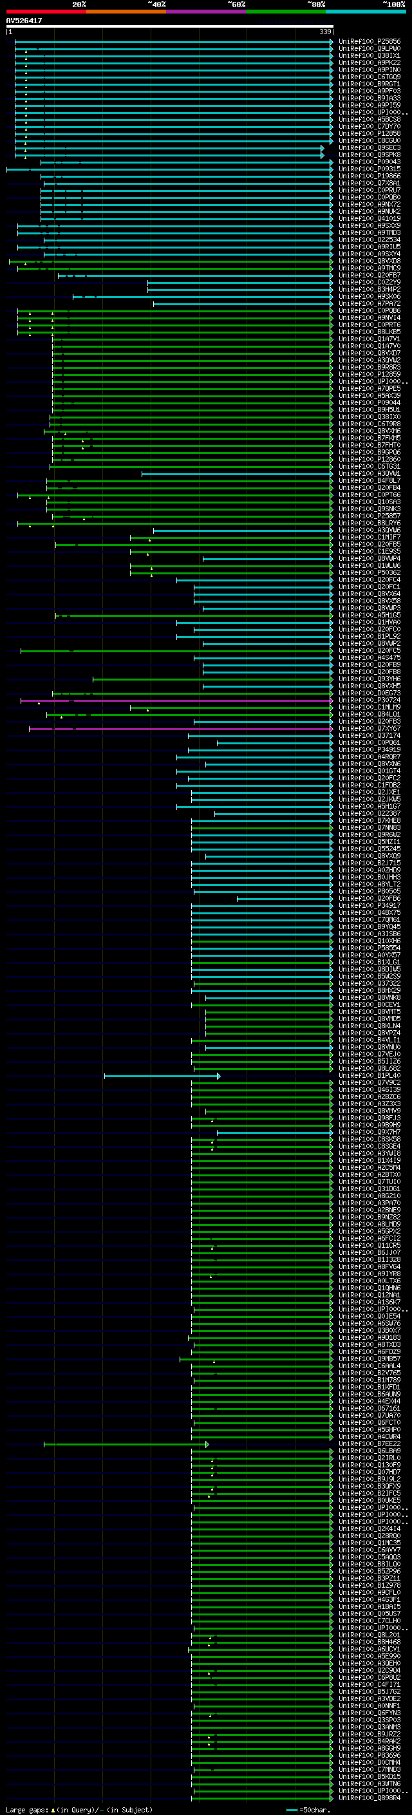The width and height of the screenshot is (412, 1815).
Task: Select the UniRef100_O22534 label
Action: [370, 240]
